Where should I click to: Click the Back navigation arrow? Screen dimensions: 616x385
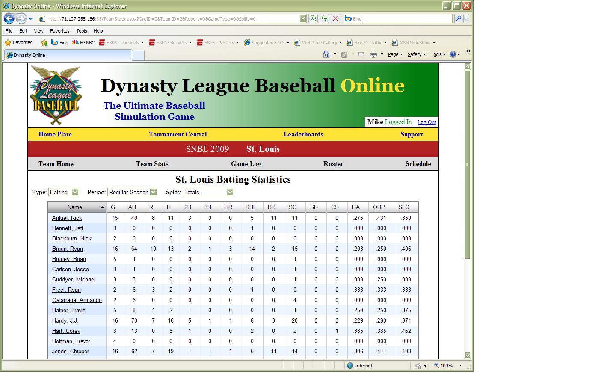tap(9, 18)
